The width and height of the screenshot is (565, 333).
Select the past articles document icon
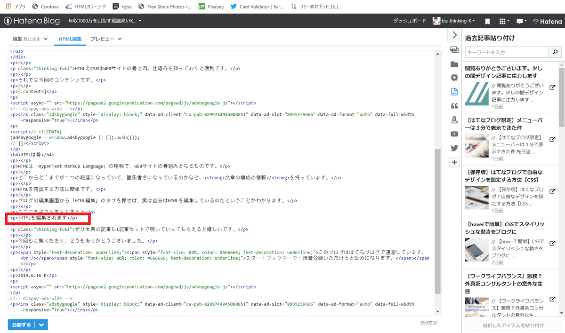click(454, 92)
